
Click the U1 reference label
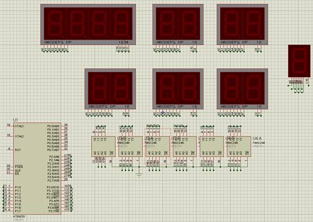(16, 120)
